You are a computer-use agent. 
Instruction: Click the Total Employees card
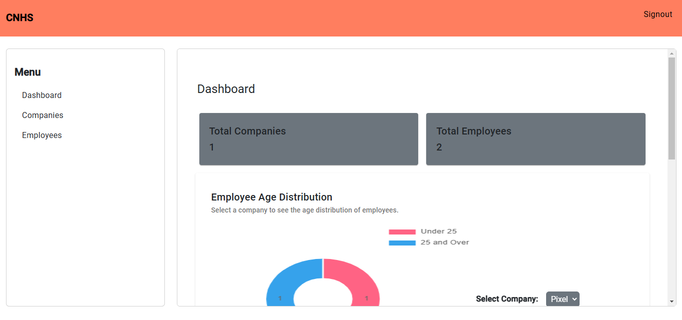pos(536,139)
